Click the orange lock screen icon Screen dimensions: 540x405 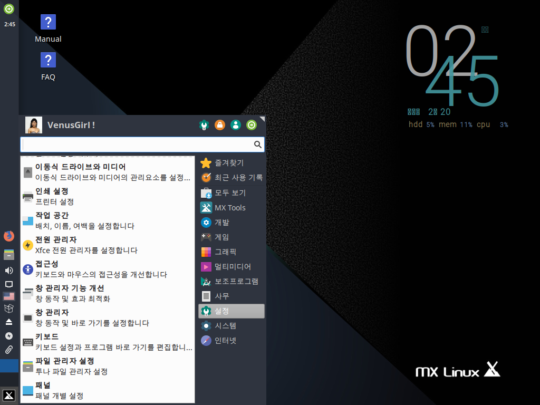(220, 124)
